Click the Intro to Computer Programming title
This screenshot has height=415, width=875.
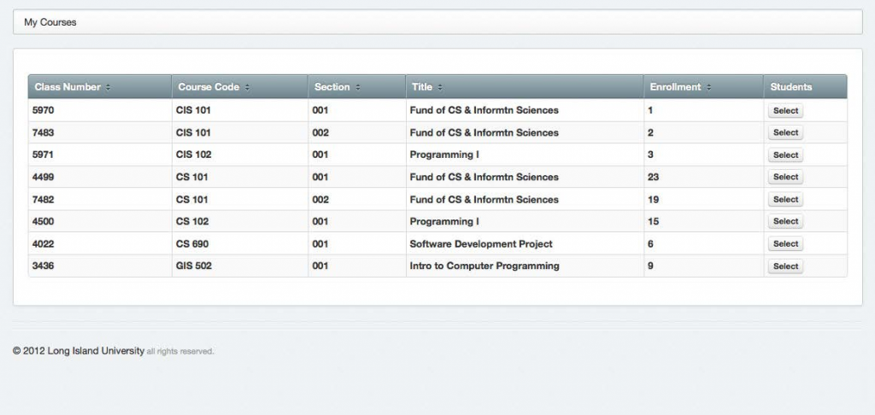coord(484,266)
